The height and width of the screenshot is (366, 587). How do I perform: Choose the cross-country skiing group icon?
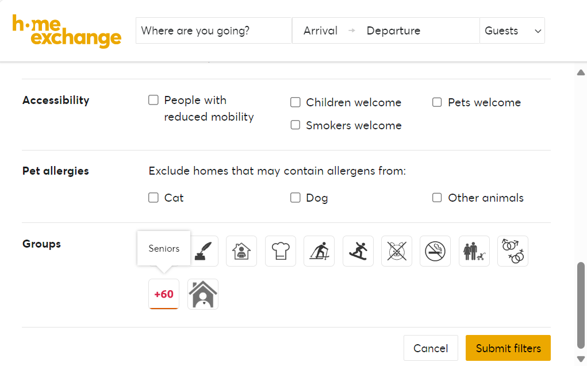click(x=319, y=251)
